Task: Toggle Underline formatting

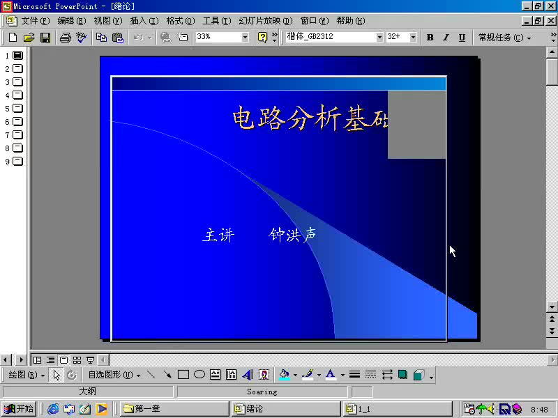Action: 462,37
